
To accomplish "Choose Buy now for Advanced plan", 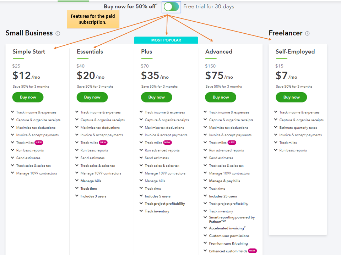I will (x=221, y=97).
